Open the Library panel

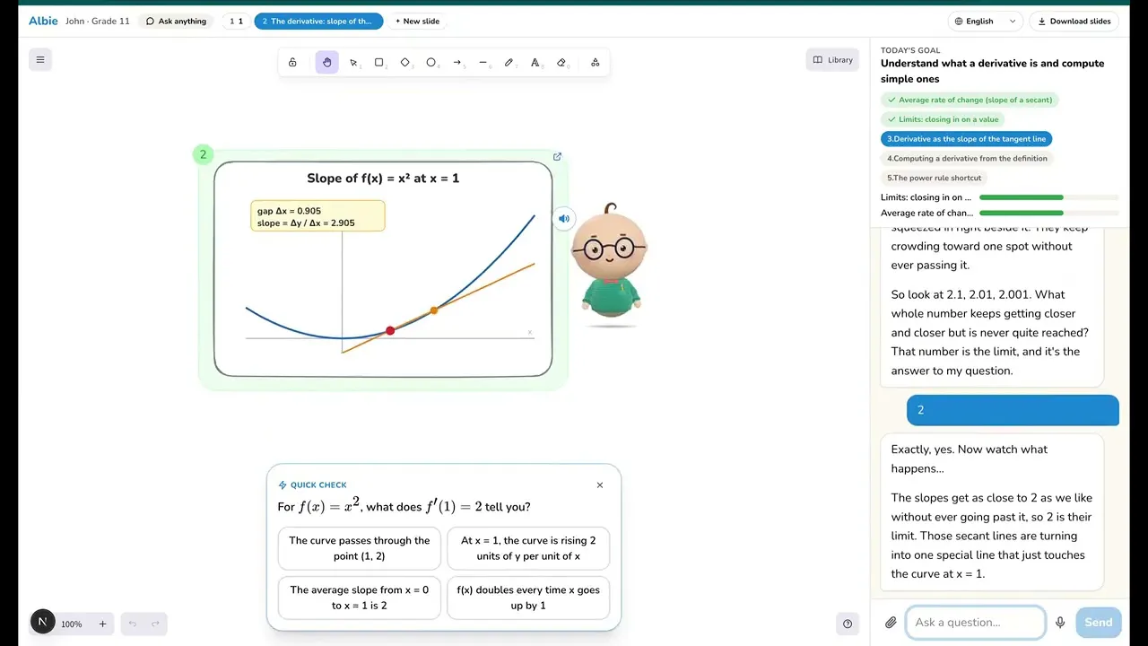click(833, 60)
